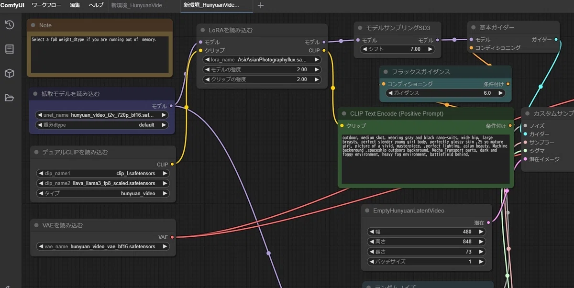
Task: Collapse the カスタムサンプ node title dot
Action: (x=528, y=114)
